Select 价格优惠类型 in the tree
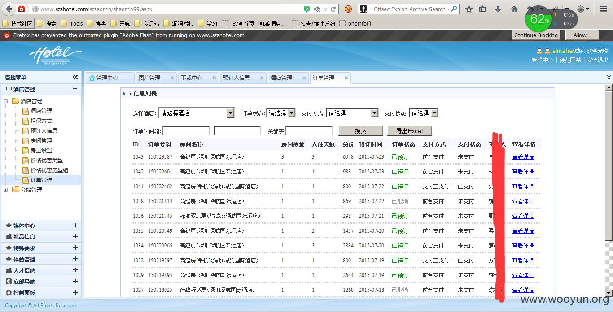Screen dimensions: 613x312 click(x=47, y=160)
